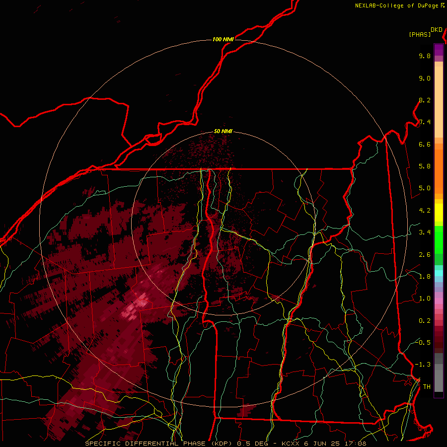
Task: Click the 5.8 legend value
Action: coord(425,166)
